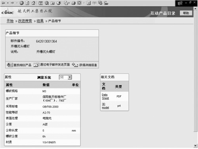Click the Windows flag logo icon

coord(180,3)
